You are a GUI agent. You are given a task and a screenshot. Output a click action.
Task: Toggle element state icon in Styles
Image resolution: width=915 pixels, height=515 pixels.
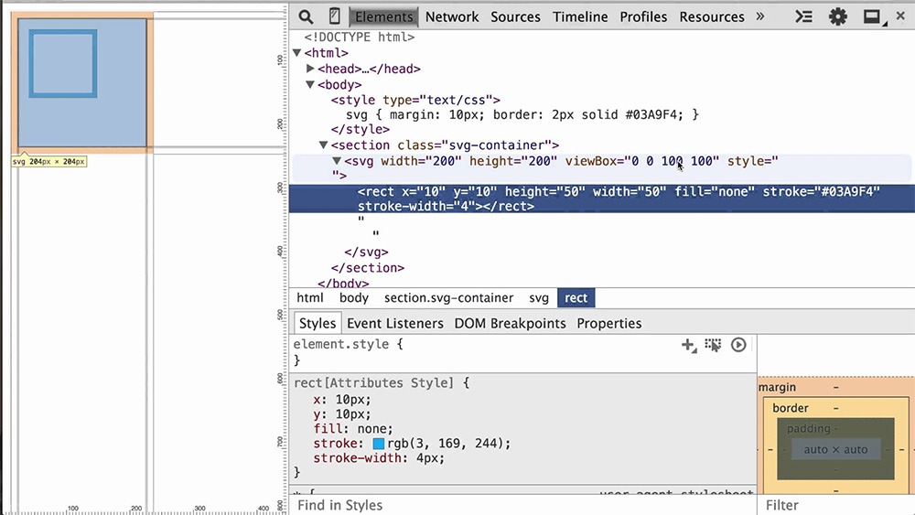coord(713,345)
